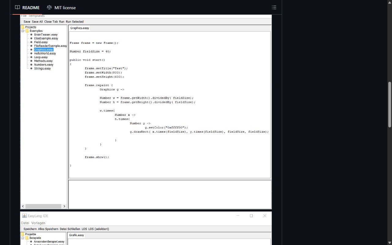
Task: Open HelloWorld.easy in the project tree
Action: tap(45, 53)
